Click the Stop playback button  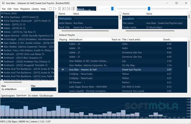(x=50, y=9)
